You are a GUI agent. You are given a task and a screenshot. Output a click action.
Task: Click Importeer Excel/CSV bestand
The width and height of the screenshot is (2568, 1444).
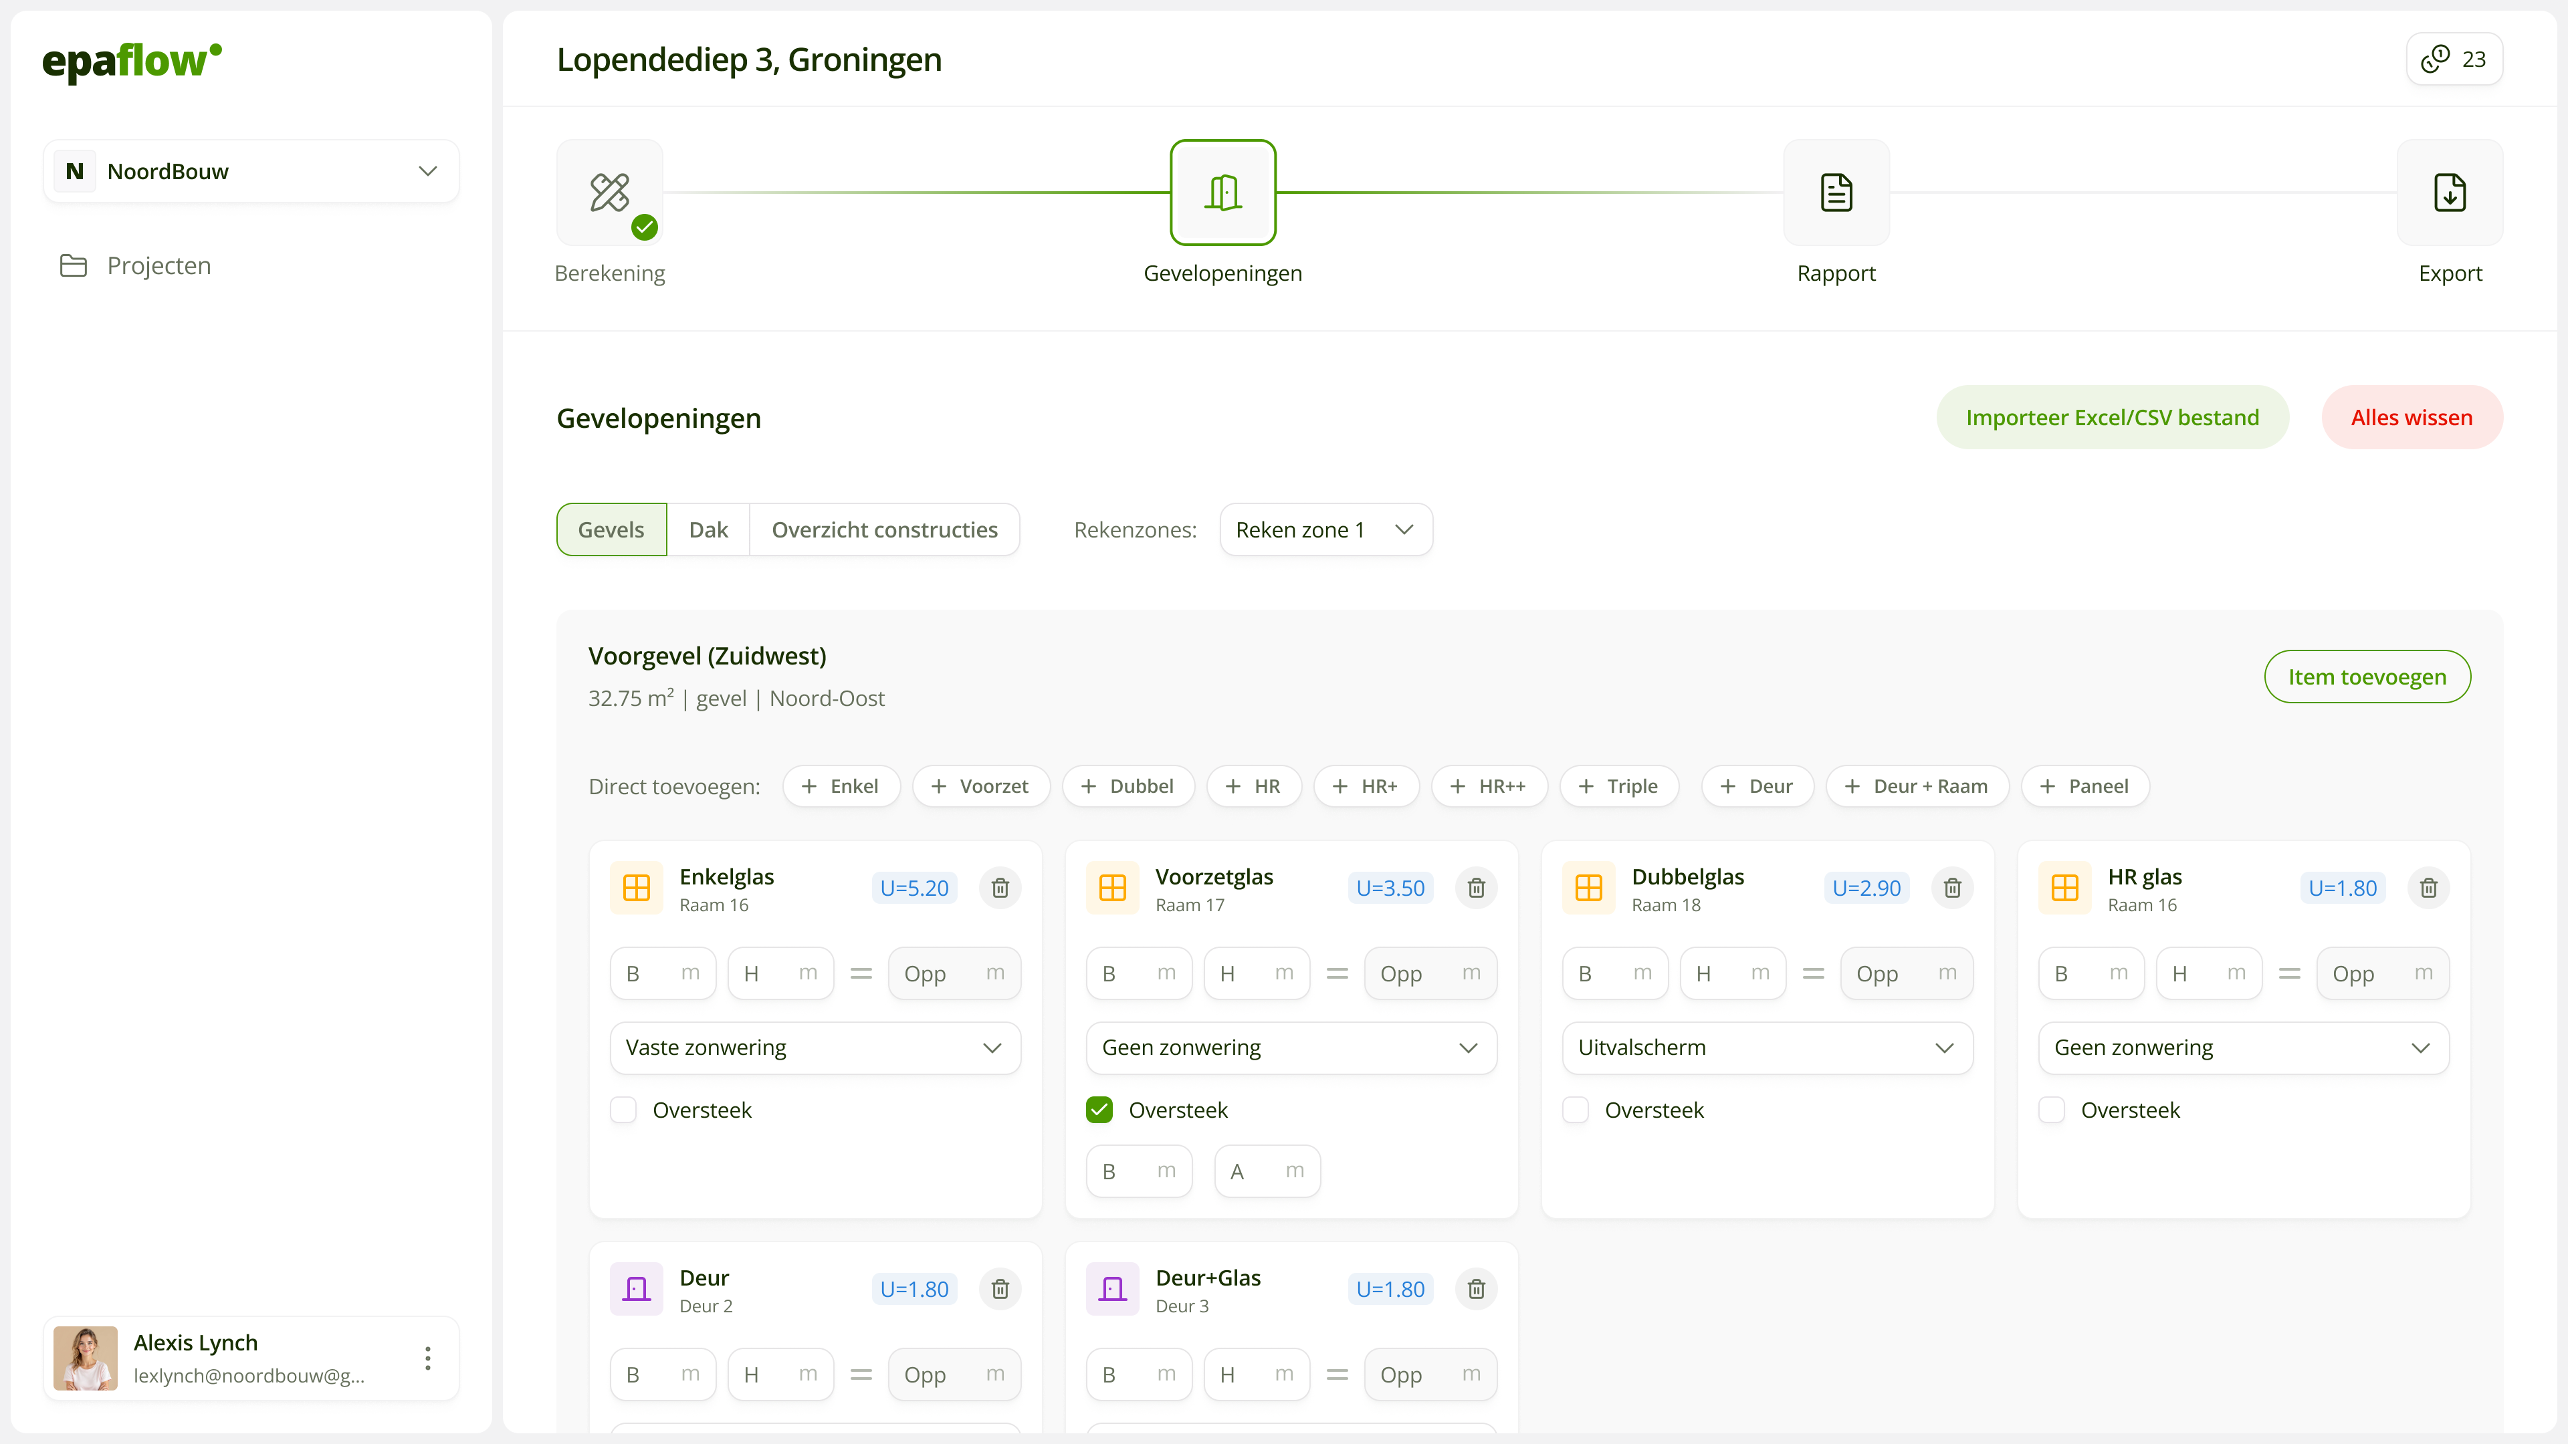coord(2113,416)
